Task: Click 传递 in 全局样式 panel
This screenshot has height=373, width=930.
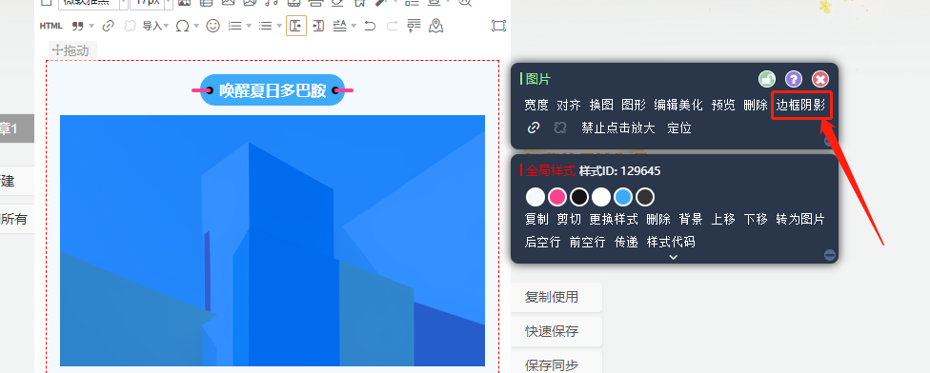Action: coord(626,242)
